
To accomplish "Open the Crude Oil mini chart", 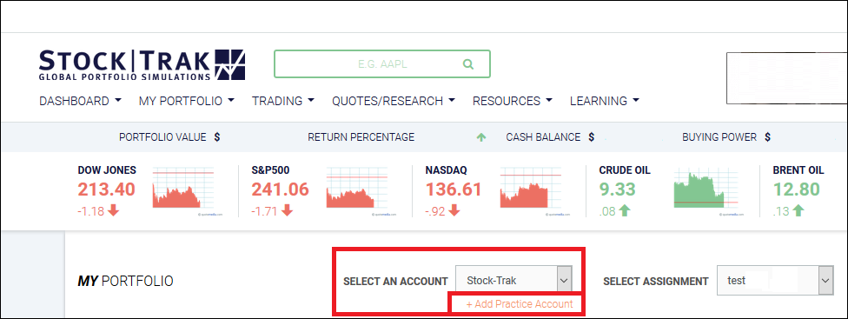I will 706,191.
